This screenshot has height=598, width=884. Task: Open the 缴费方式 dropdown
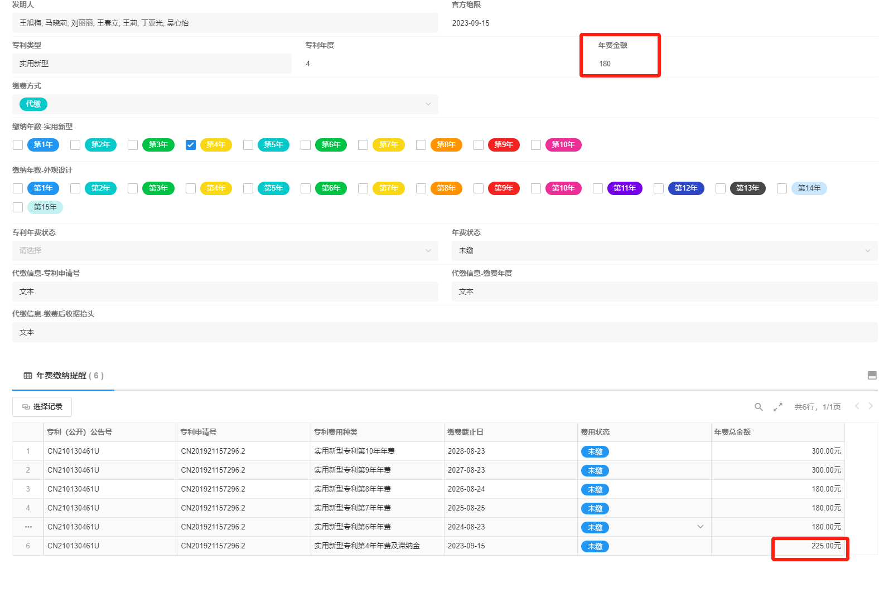click(x=428, y=104)
